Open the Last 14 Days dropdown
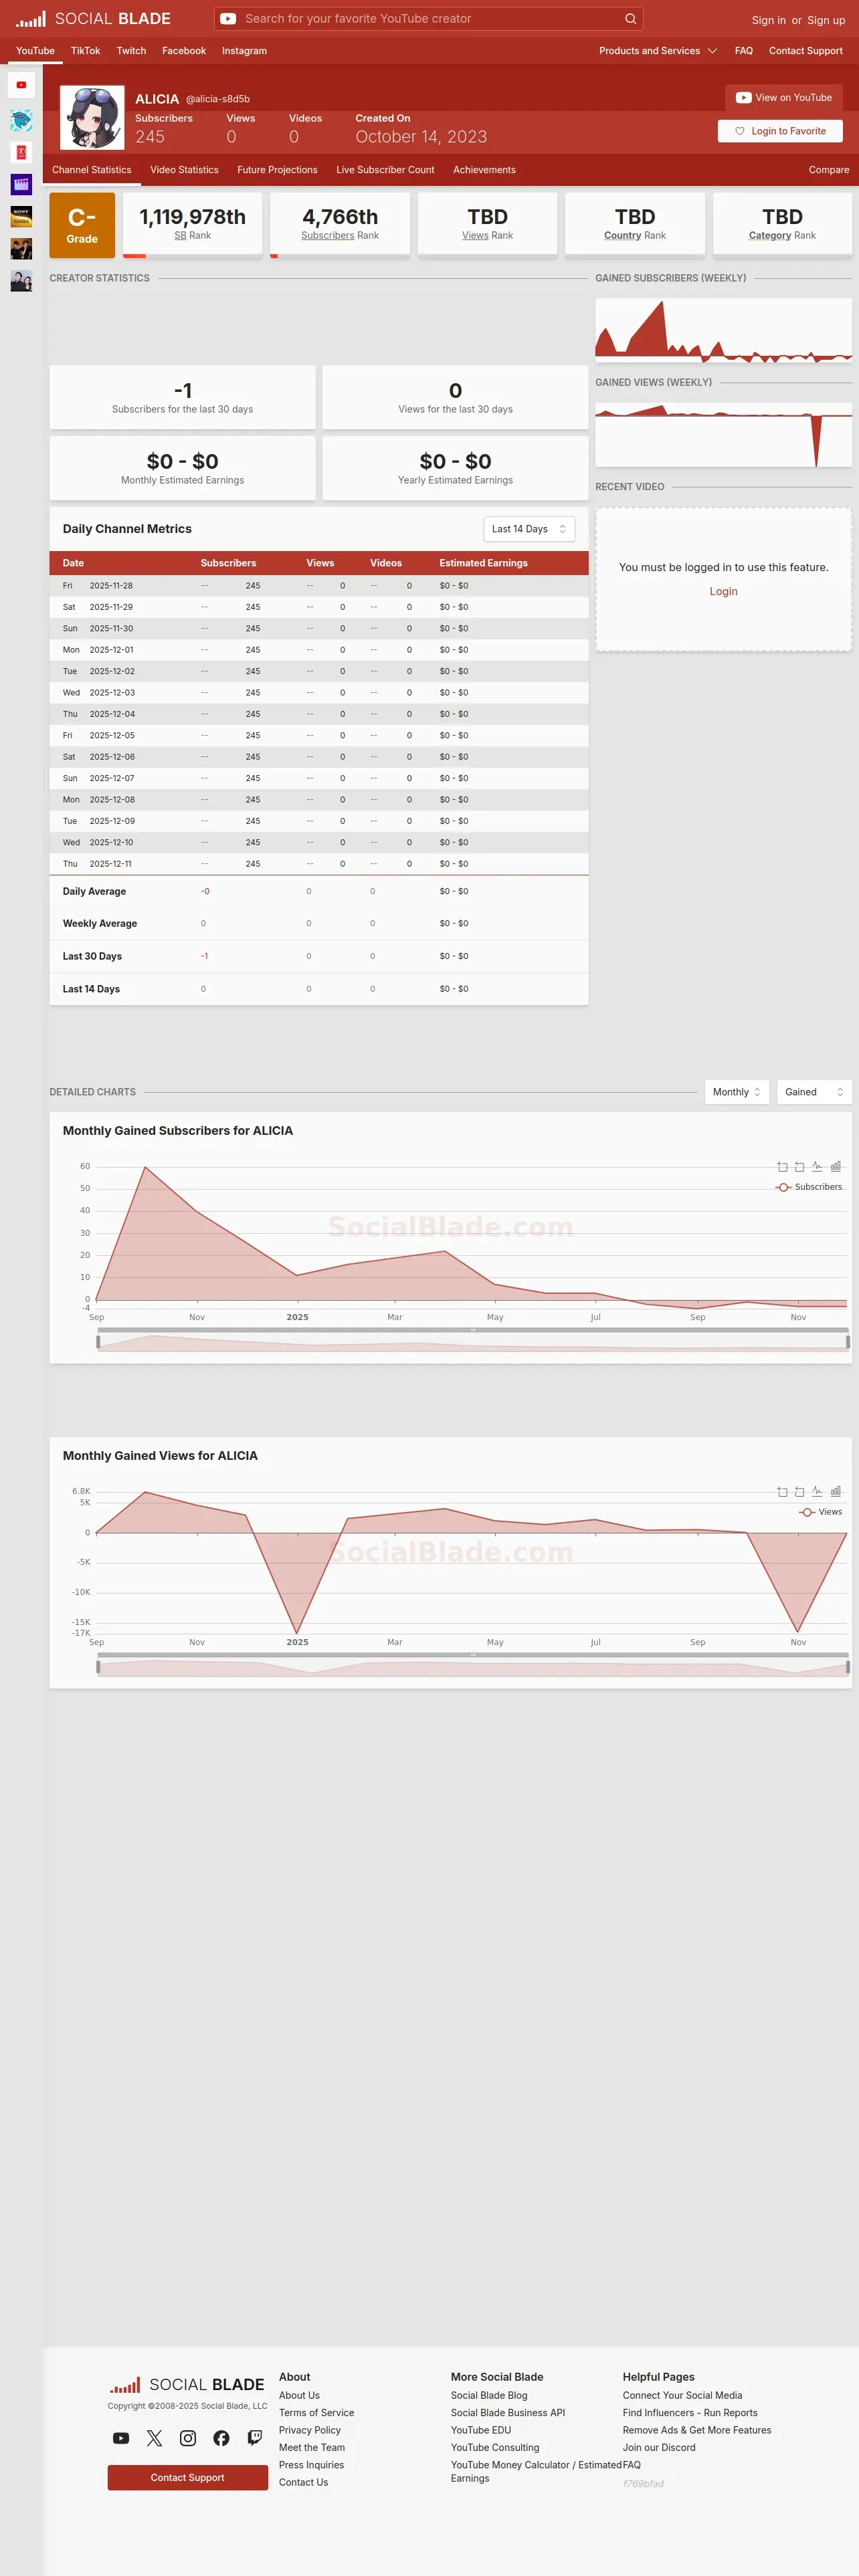Viewport: 859px width, 2576px height. (x=529, y=529)
